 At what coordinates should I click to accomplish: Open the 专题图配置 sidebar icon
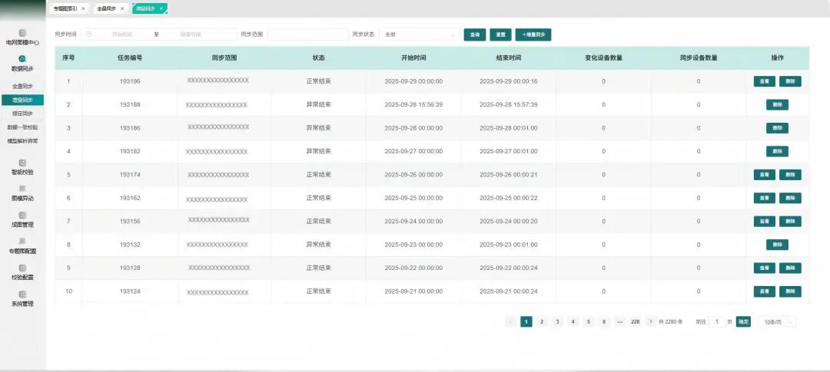point(22,242)
